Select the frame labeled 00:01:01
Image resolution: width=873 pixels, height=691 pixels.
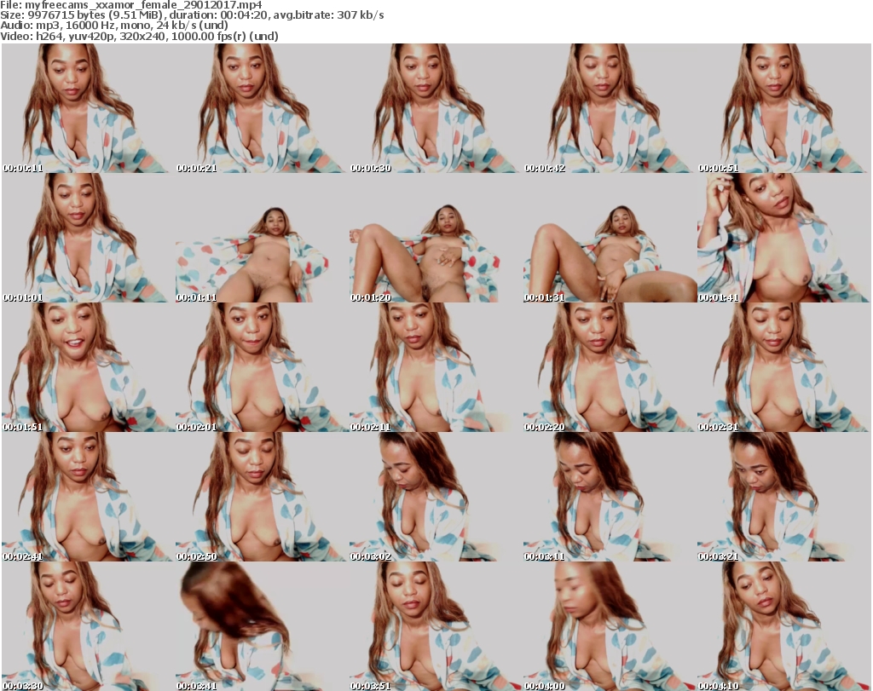88,238
